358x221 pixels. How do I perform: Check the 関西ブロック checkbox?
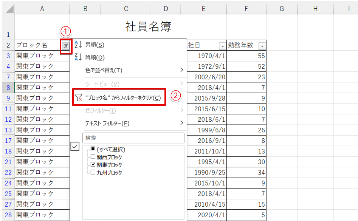click(x=93, y=157)
